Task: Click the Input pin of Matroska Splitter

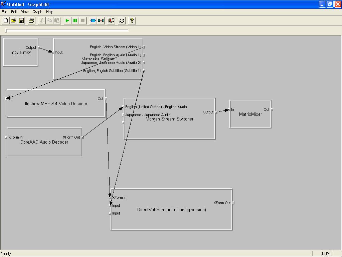Action: (x=53, y=53)
